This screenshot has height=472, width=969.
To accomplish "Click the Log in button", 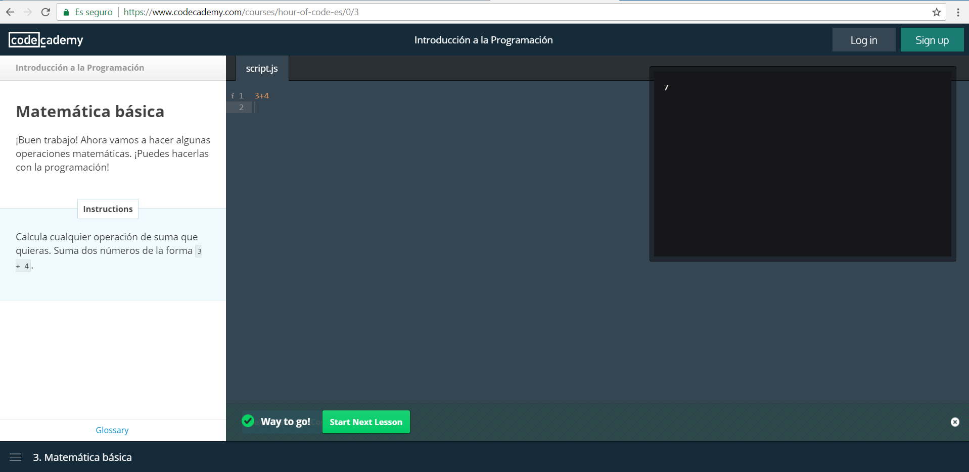I will (x=863, y=40).
